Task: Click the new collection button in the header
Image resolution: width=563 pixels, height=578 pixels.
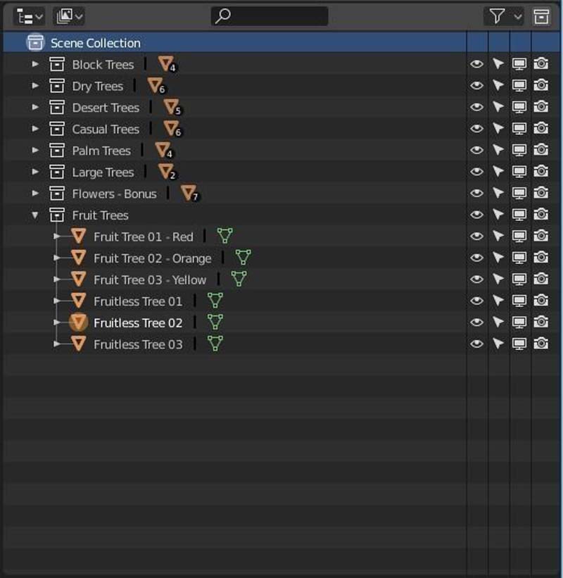Action: click(541, 16)
